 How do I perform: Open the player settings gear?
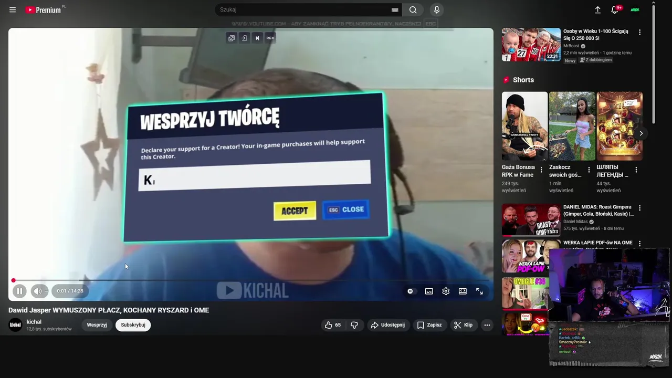pyautogui.click(x=446, y=291)
